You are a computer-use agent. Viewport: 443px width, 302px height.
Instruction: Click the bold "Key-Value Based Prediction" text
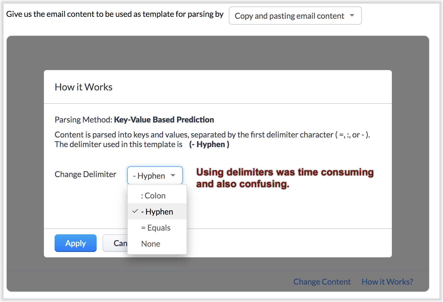click(x=164, y=120)
